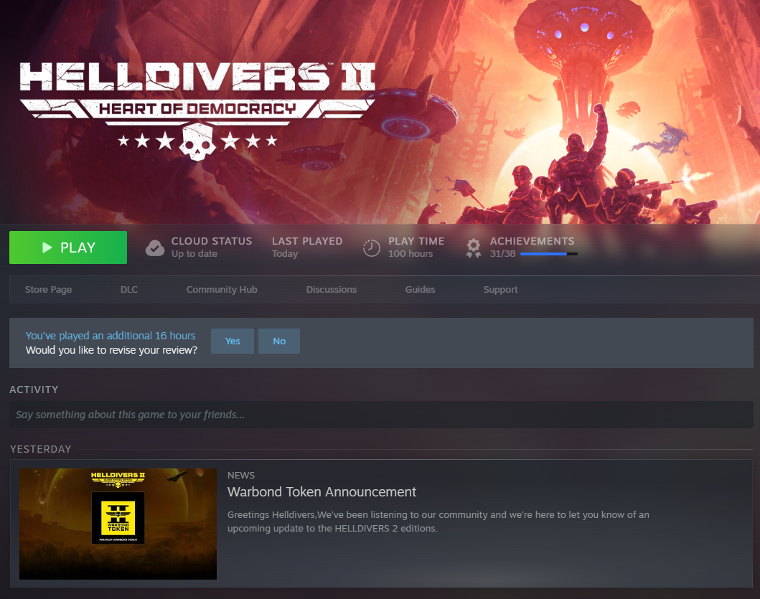Click the achievements progress bar
This screenshot has width=760, height=599.
click(549, 254)
